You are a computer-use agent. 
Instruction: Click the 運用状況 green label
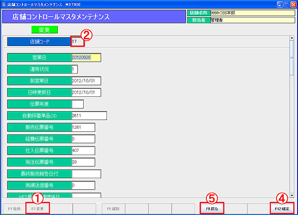click(39, 69)
